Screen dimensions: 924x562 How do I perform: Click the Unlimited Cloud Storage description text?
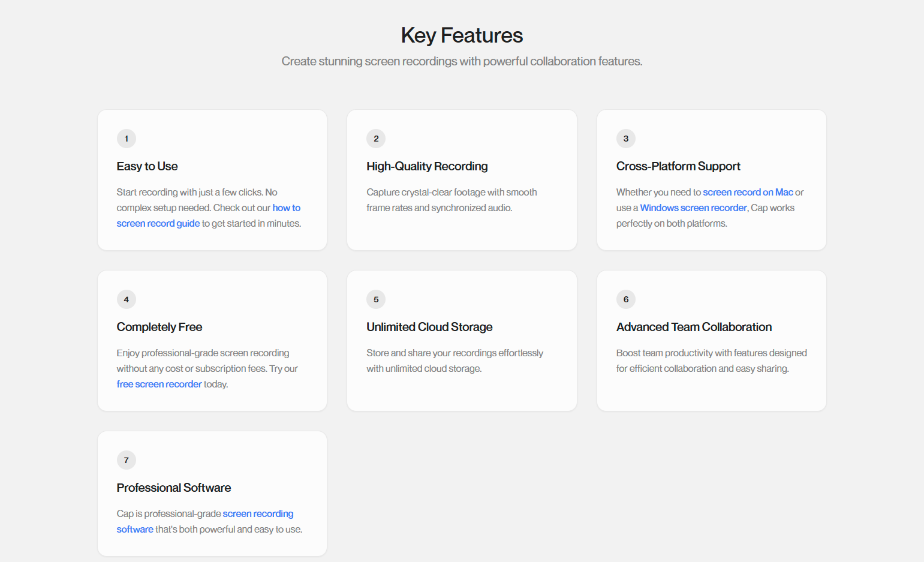[x=455, y=360]
